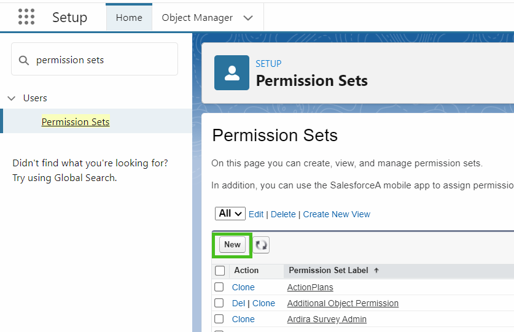The height and width of the screenshot is (332, 514).
Task: Click the Create New View link
Action: click(x=337, y=214)
